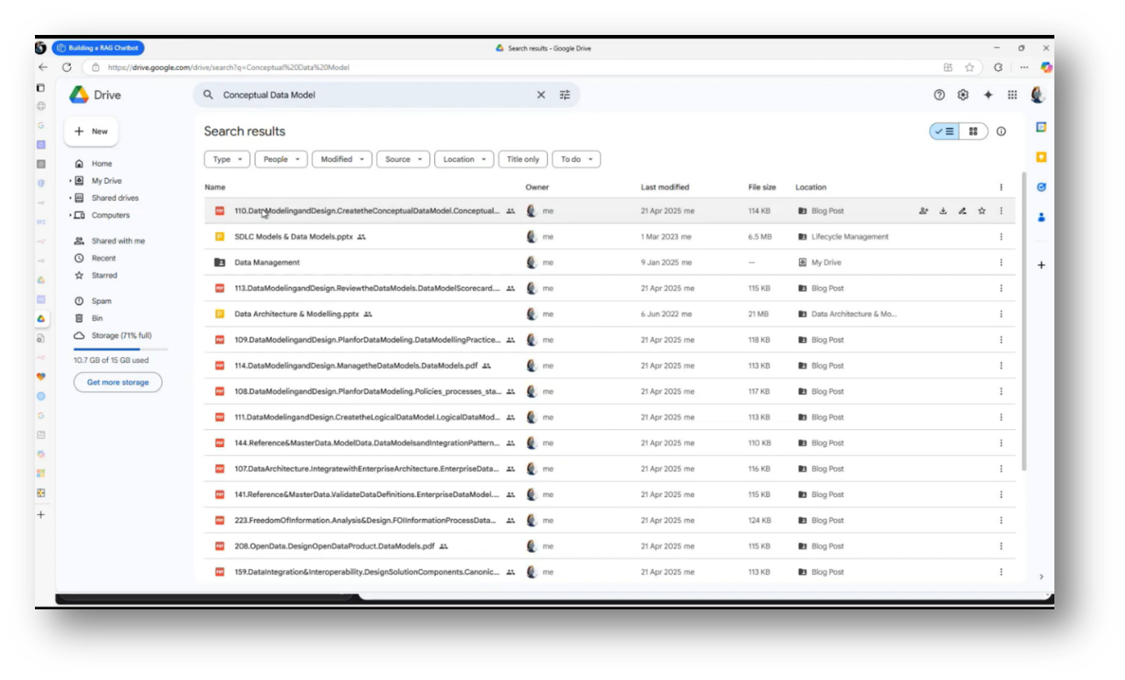
Task: Reload the browser page
Action: tap(67, 67)
